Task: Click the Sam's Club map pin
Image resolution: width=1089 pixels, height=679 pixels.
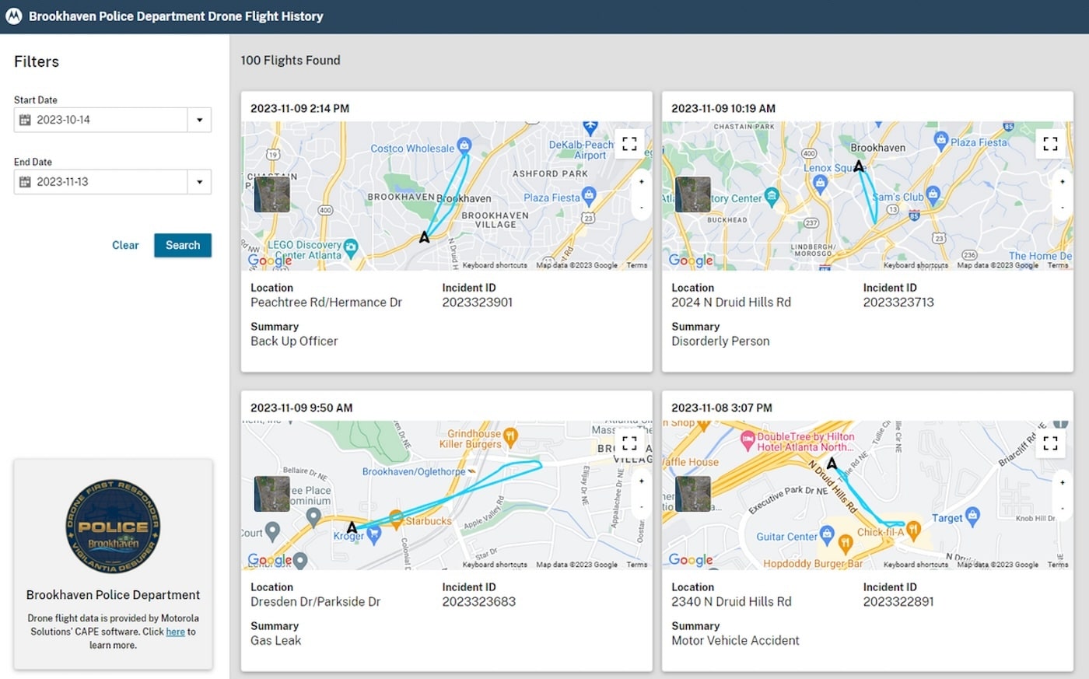Action: point(933,194)
